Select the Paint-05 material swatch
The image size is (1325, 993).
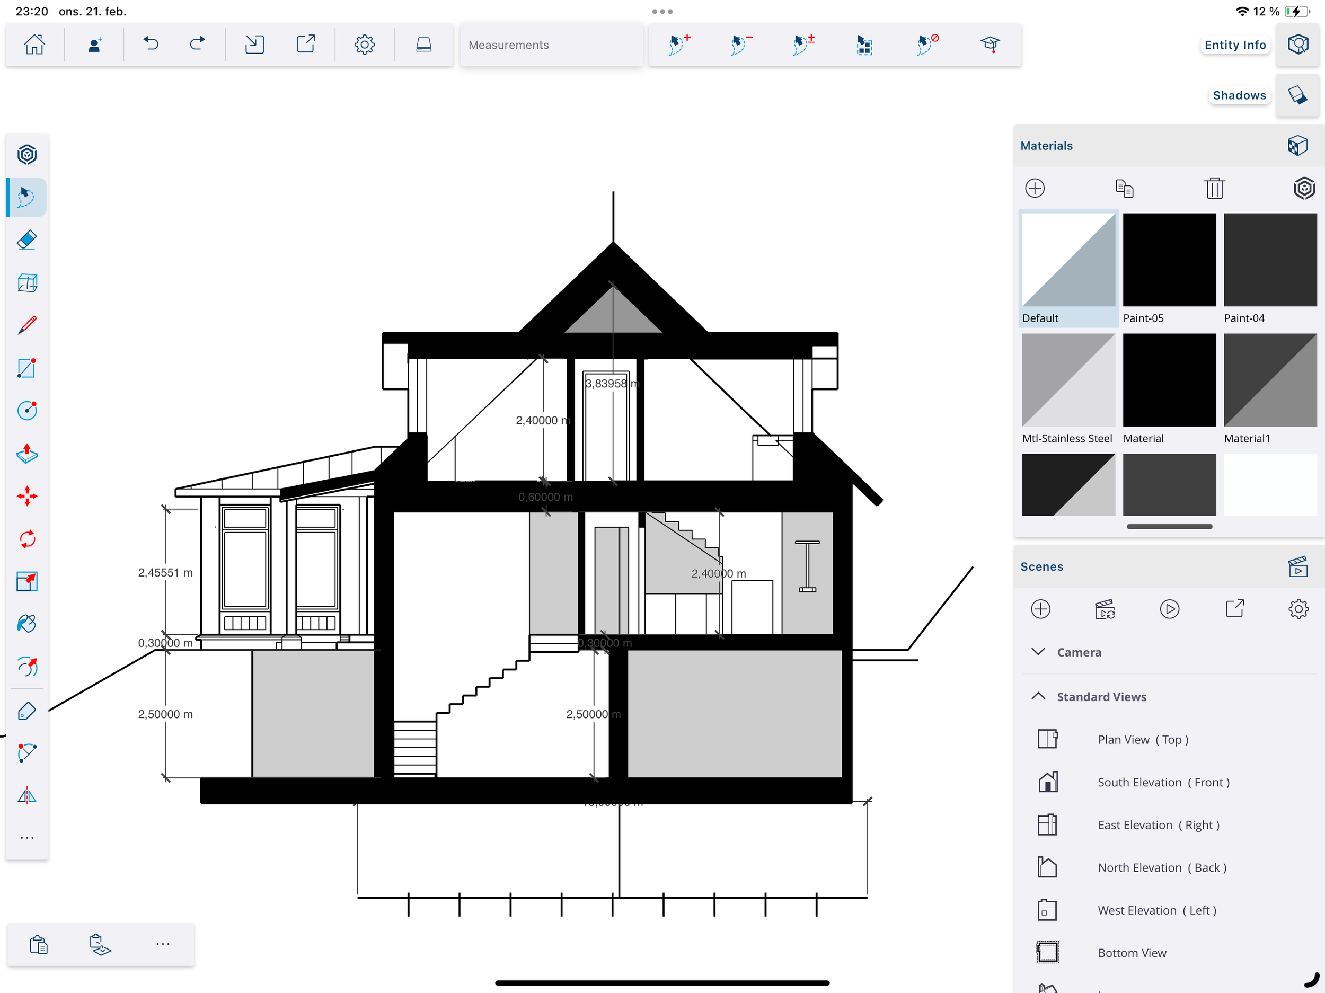[1168, 259]
